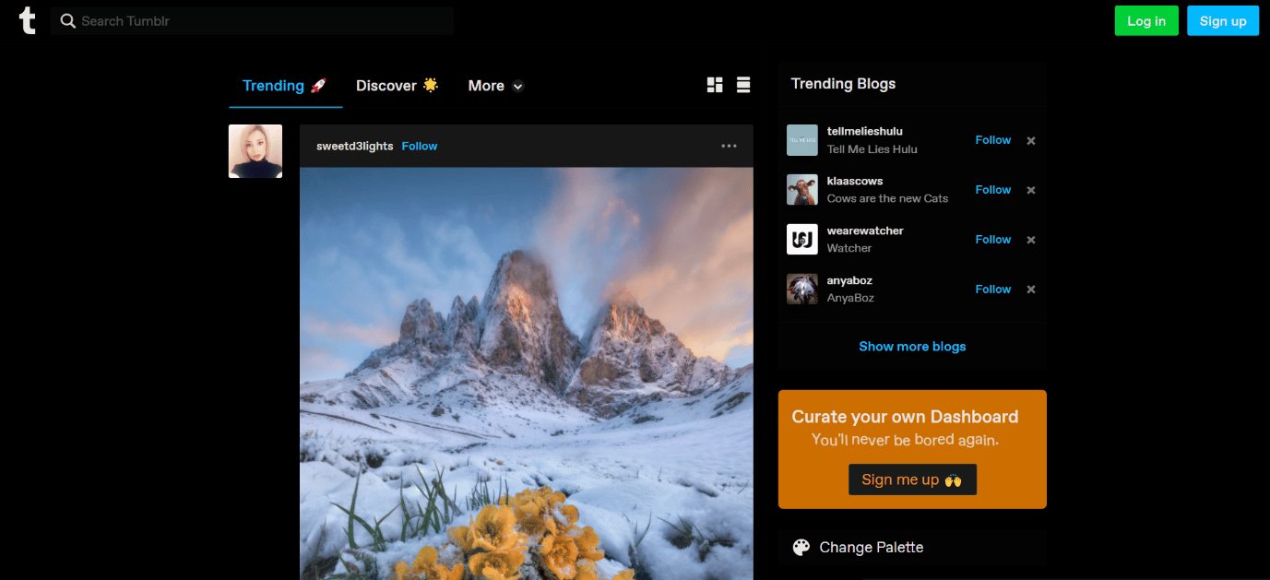Open the Trending tab
The width and height of the screenshot is (1270, 580).
(285, 86)
